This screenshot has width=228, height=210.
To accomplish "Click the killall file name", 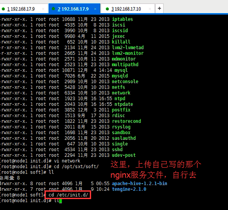I will pos(121,42).
